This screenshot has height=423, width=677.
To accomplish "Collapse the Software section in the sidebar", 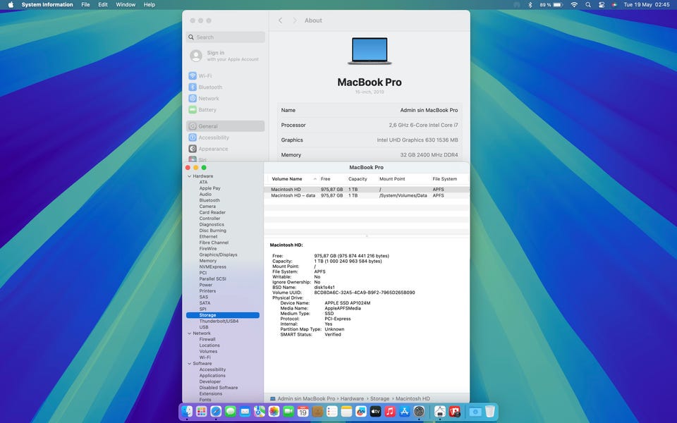I will point(189,364).
